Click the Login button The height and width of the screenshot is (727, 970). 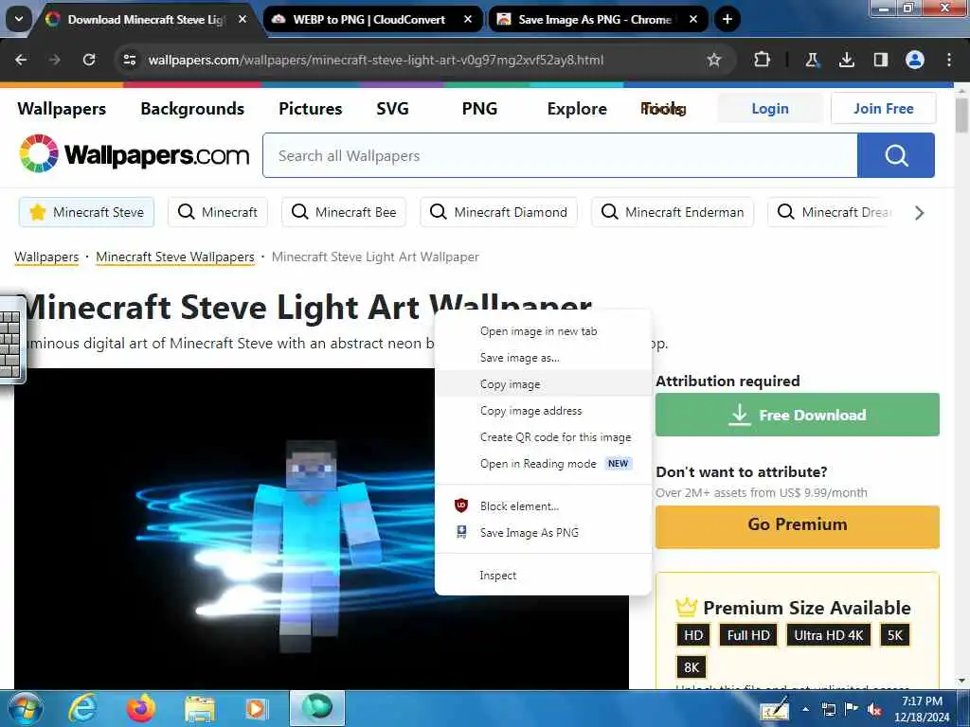(x=770, y=109)
